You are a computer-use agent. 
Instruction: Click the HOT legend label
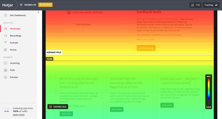(x=209, y=77)
